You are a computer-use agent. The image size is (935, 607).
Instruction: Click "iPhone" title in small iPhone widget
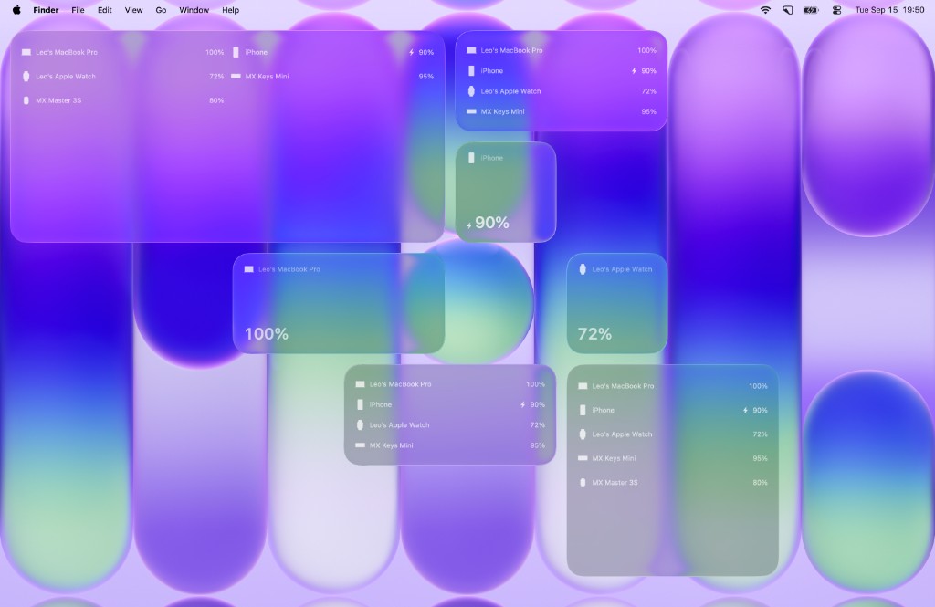492,158
